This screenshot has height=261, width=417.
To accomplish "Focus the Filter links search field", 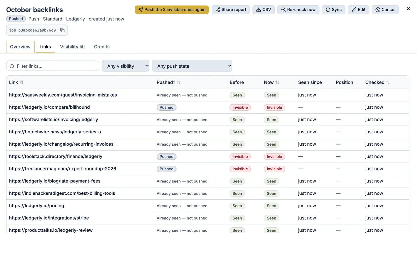I will pos(53,66).
